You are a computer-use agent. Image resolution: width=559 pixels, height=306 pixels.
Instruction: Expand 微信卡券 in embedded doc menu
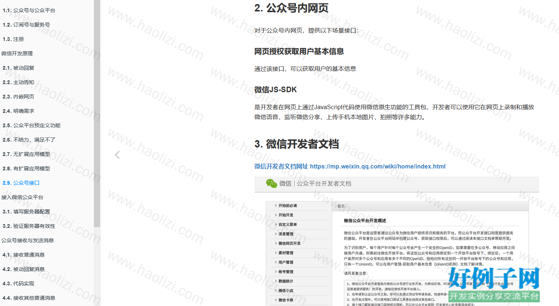286,300
